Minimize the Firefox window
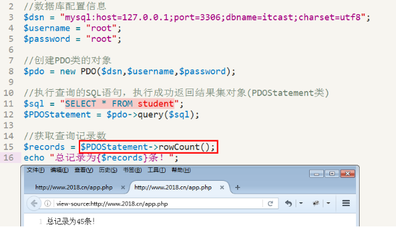 click(x=317, y=173)
